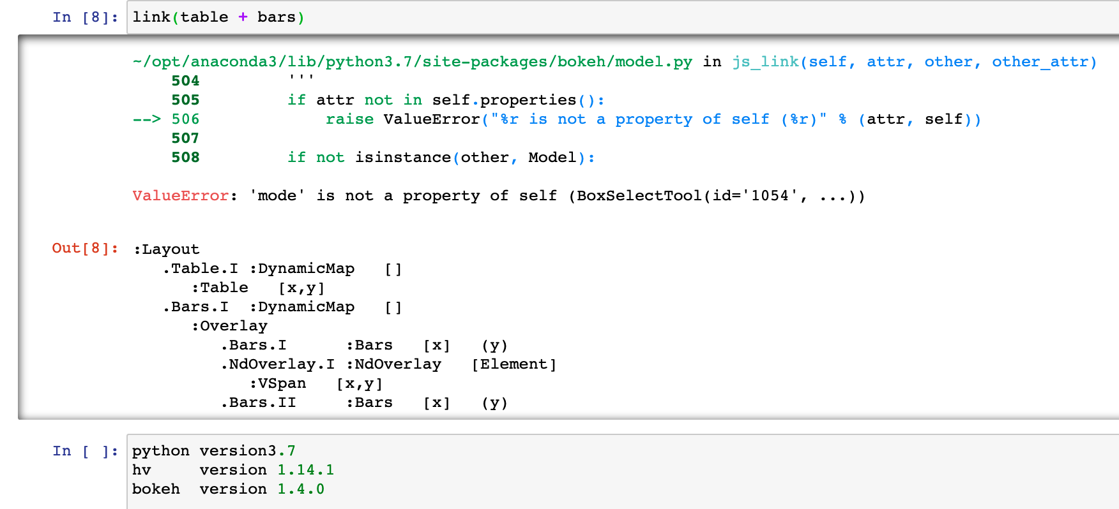Click traceback line number "505"
Screen dimensions: 1119x509
(x=185, y=100)
